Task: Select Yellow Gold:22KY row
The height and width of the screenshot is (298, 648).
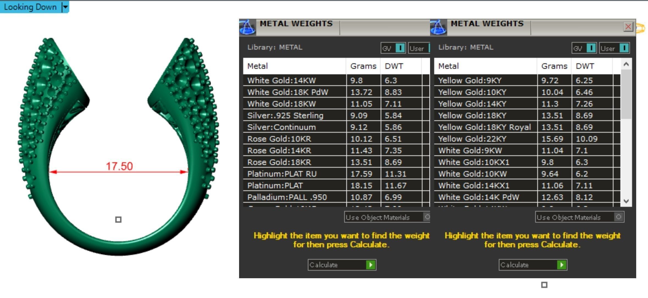Action: pos(527,139)
